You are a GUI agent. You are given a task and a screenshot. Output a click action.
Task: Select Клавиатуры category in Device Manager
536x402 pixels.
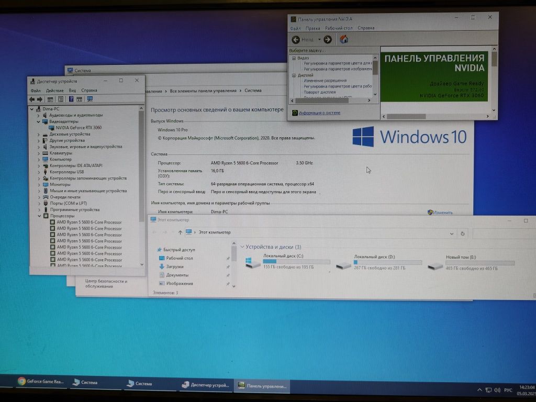(x=61, y=153)
